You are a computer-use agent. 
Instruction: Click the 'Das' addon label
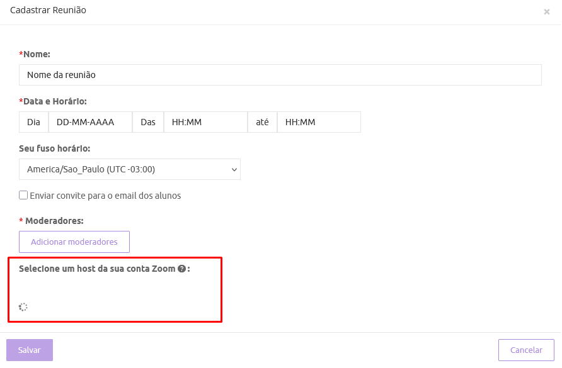coord(148,122)
